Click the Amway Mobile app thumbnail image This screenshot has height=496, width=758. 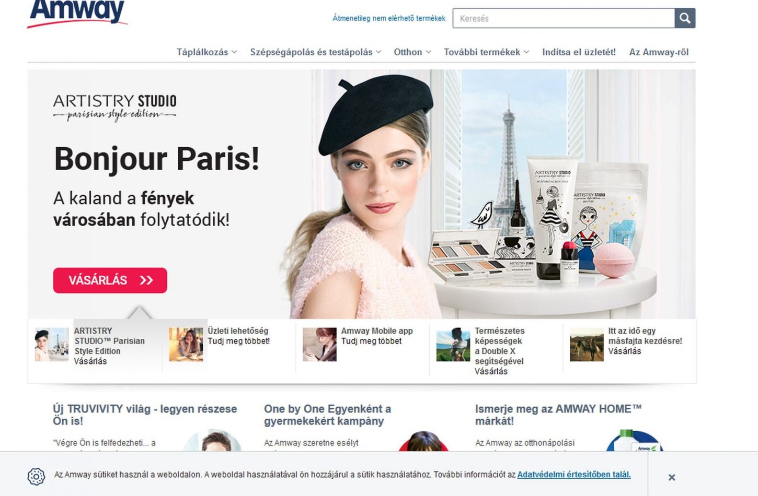(319, 345)
